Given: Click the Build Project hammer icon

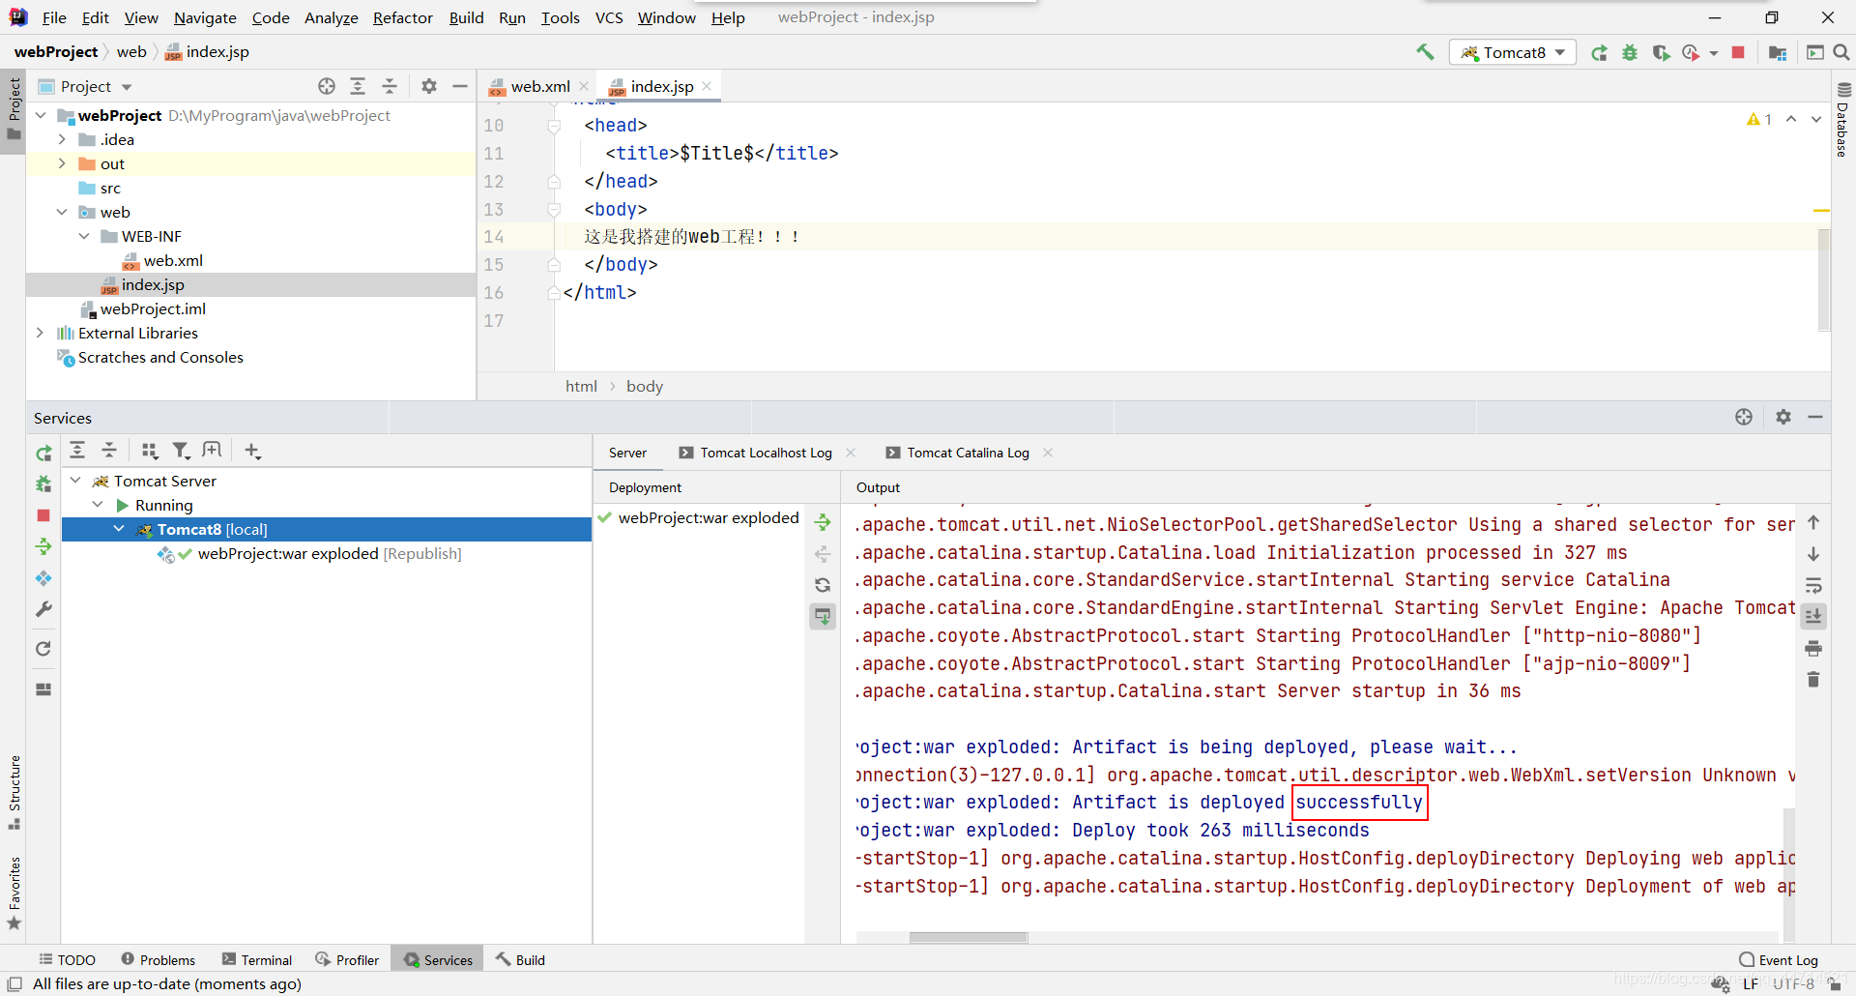Looking at the screenshot, I should click(1425, 52).
